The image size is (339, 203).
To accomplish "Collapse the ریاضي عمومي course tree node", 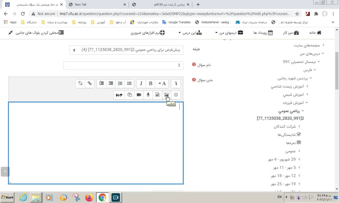I will click(x=303, y=111).
